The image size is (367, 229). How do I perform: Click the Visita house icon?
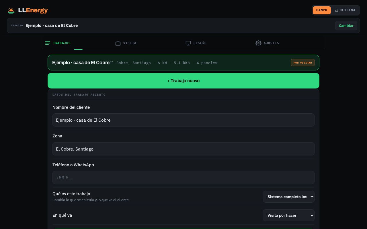tap(118, 43)
